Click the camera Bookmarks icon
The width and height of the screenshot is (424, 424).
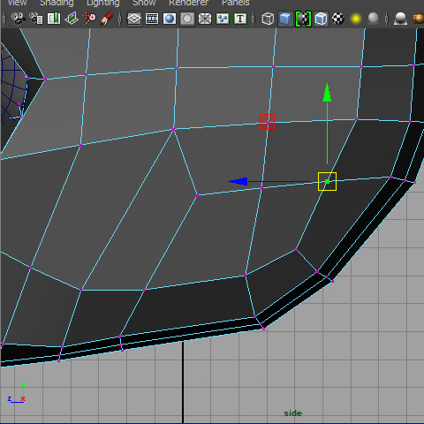(54, 19)
